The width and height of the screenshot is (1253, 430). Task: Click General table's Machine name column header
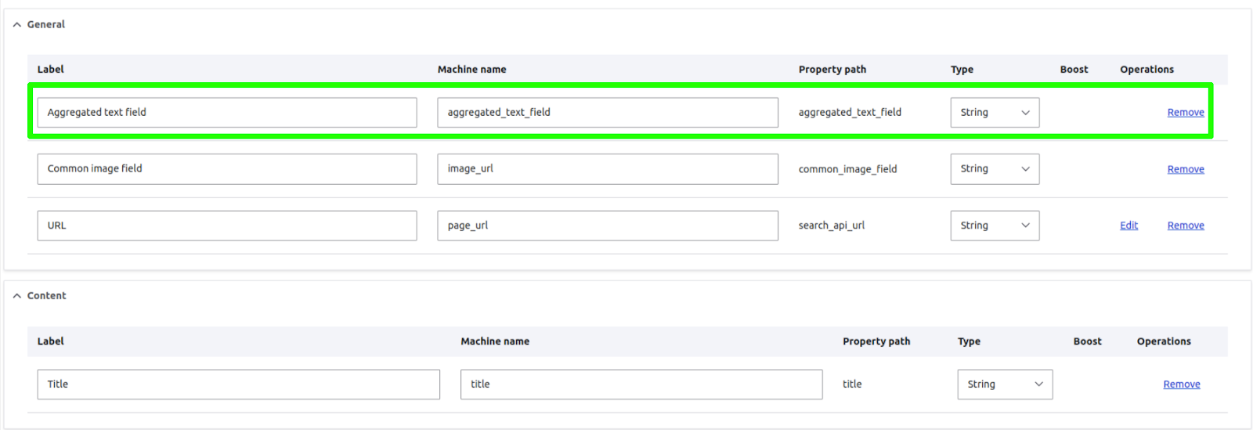click(x=471, y=70)
